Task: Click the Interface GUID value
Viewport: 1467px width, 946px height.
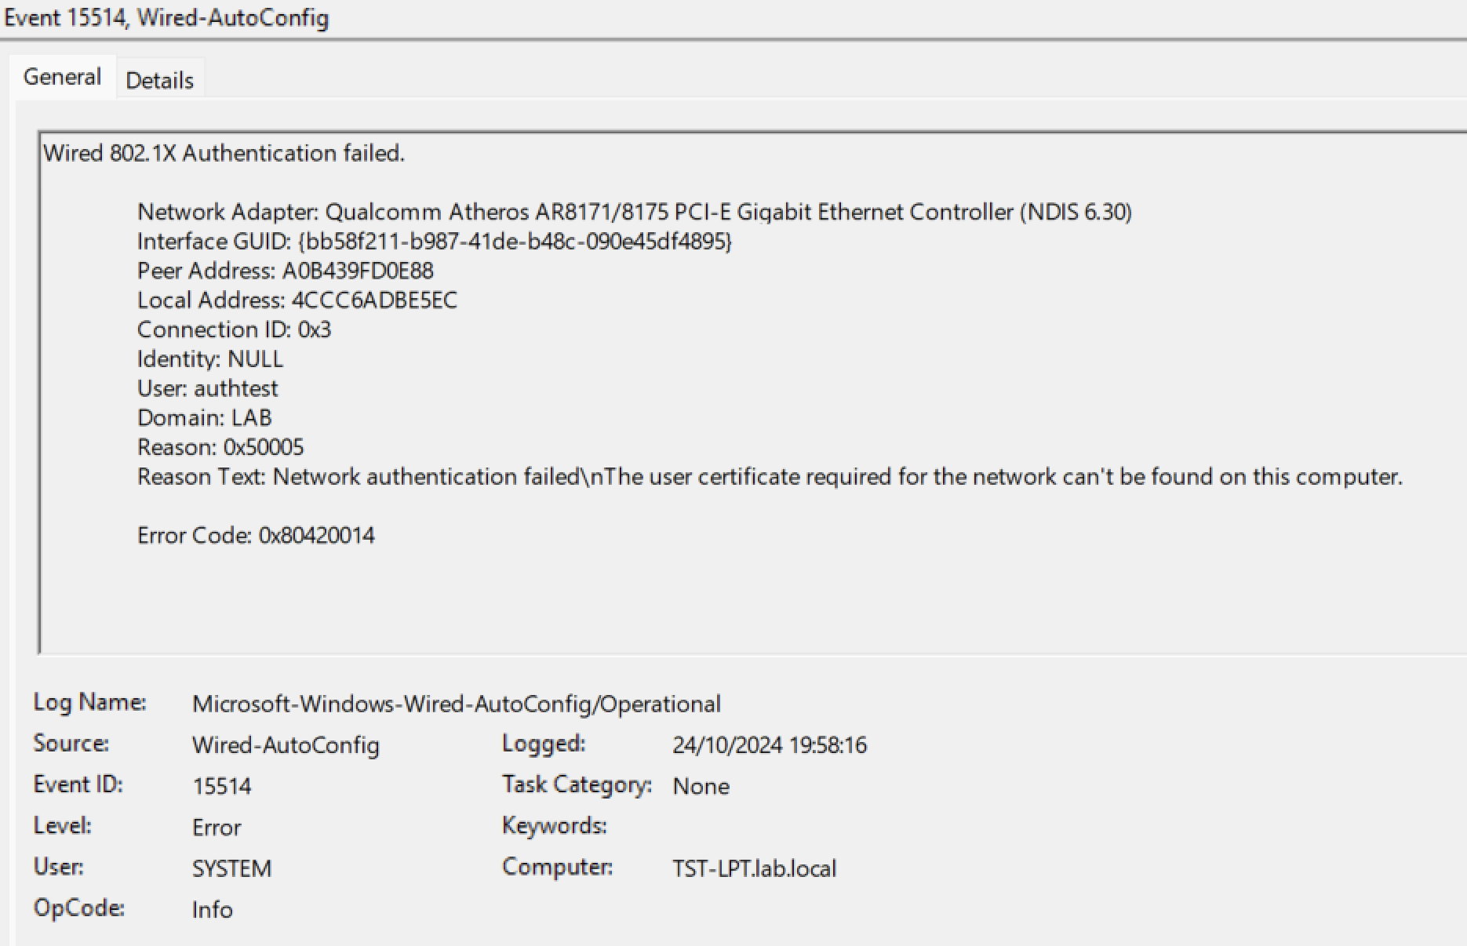Action: [515, 242]
